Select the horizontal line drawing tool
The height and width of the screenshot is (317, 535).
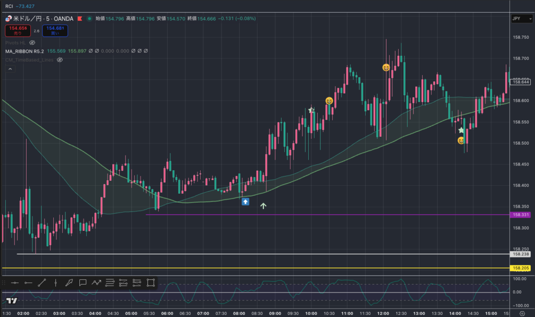pos(15,283)
